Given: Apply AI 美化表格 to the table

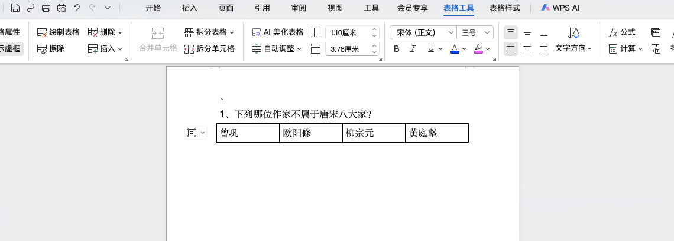Looking at the screenshot, I should 278,32.
